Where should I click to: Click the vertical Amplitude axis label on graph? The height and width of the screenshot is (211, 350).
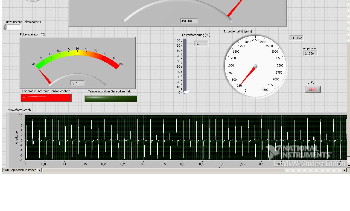(x=16, y=137)
